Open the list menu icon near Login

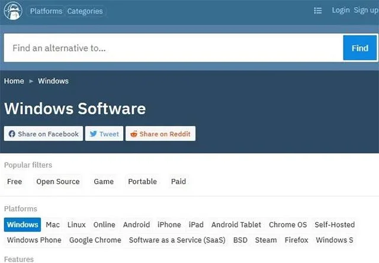[x=317, y=11]
